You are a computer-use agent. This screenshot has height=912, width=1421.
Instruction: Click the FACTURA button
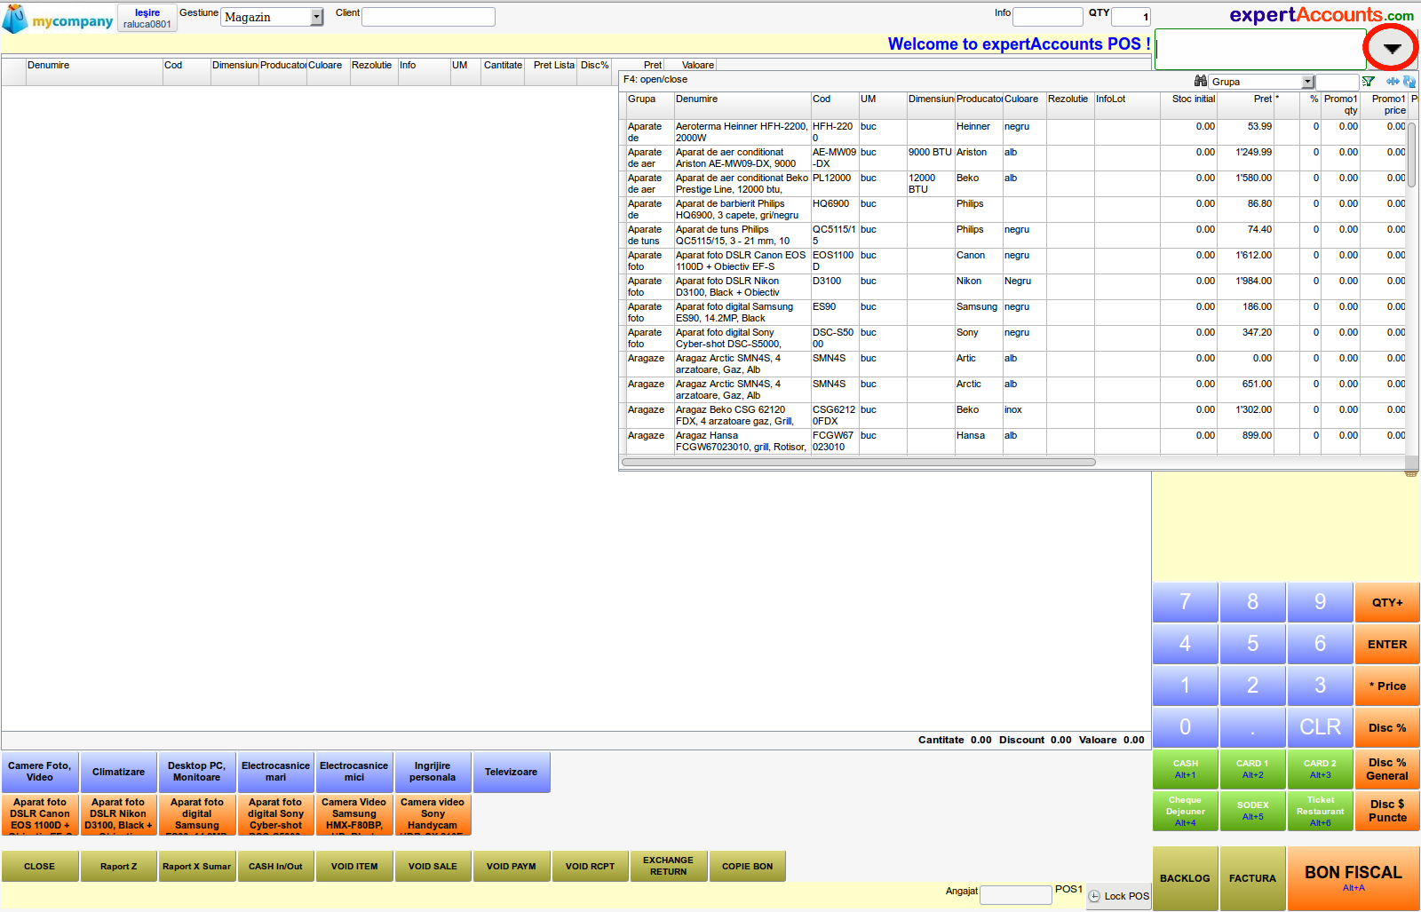click(x=1252, y=878)
